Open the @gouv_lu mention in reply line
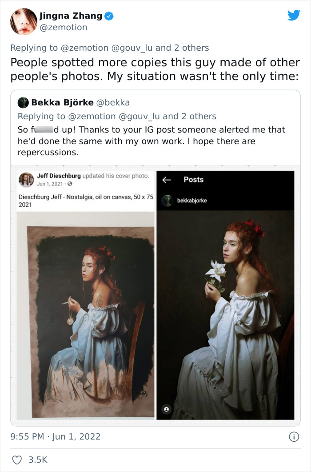Image resolution: width=311 pixels, height=472 pixels. point(132,48)
